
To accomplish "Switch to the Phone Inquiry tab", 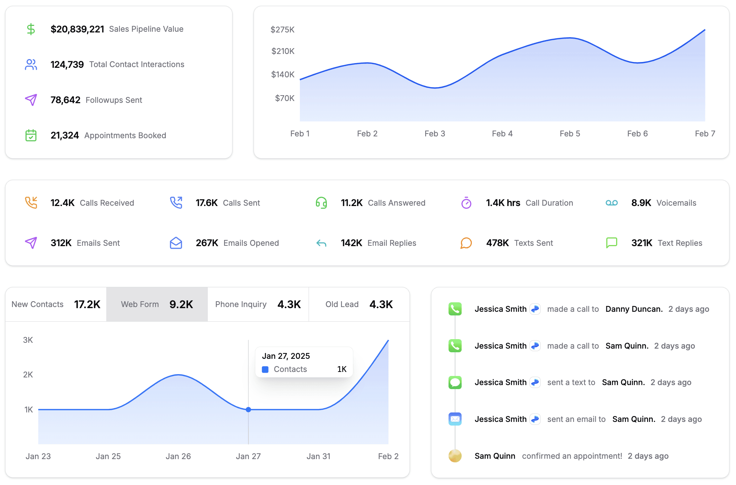I will coord(258,304).
